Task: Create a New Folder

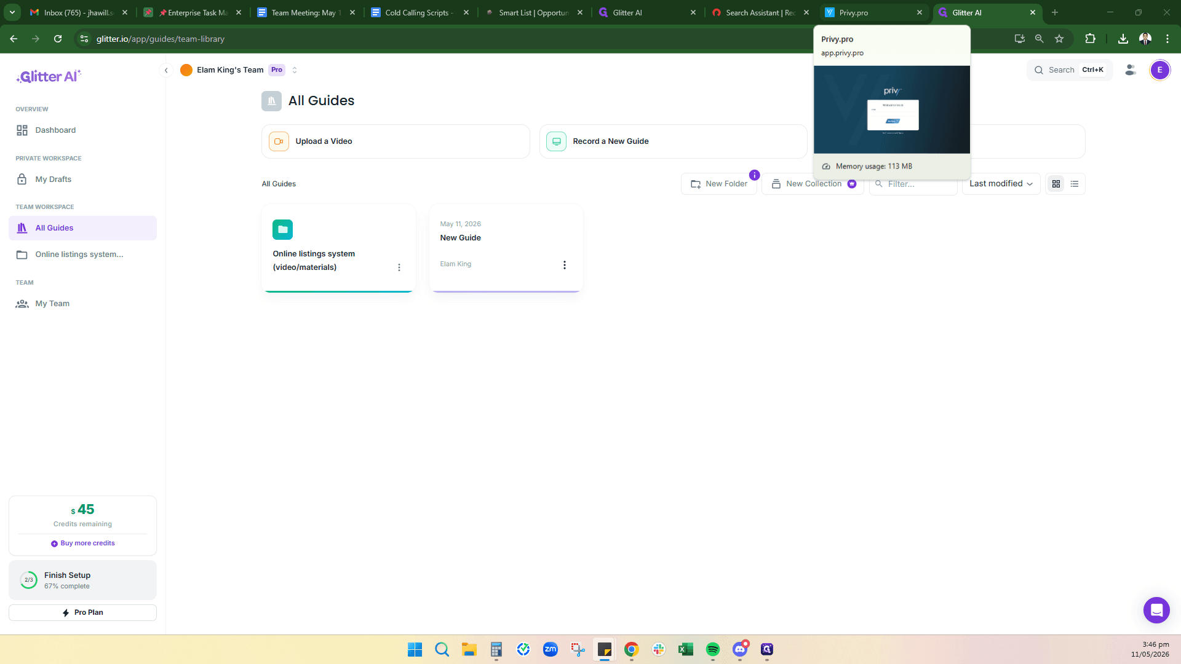Action: coord(718,184)
